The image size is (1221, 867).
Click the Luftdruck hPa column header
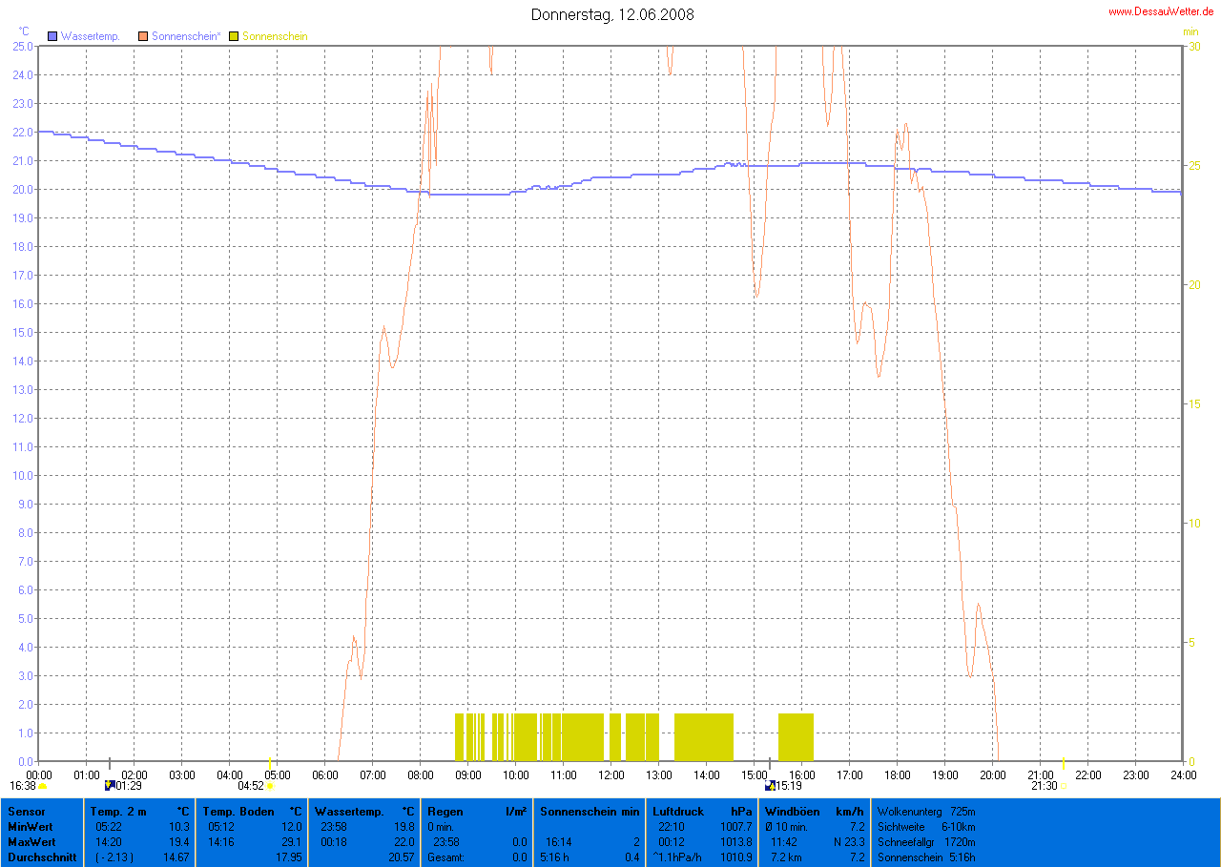coord(678,812)
